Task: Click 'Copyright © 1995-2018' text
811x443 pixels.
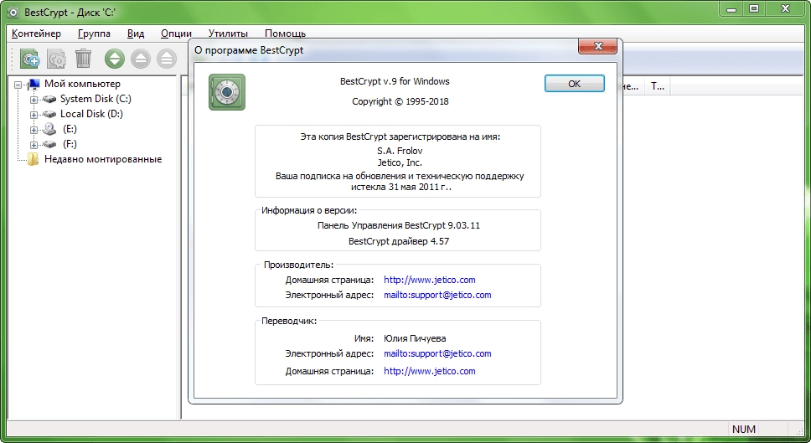Action: click(x=400, y=101)
